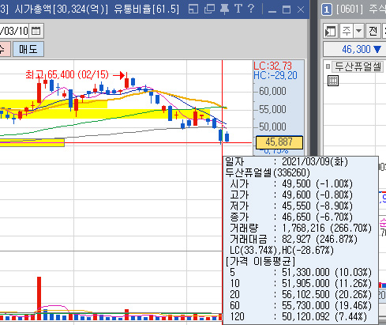Pin the chart window with the pushpin icon
This screenshot has width=386, height=325.
[x=224, y=9]
